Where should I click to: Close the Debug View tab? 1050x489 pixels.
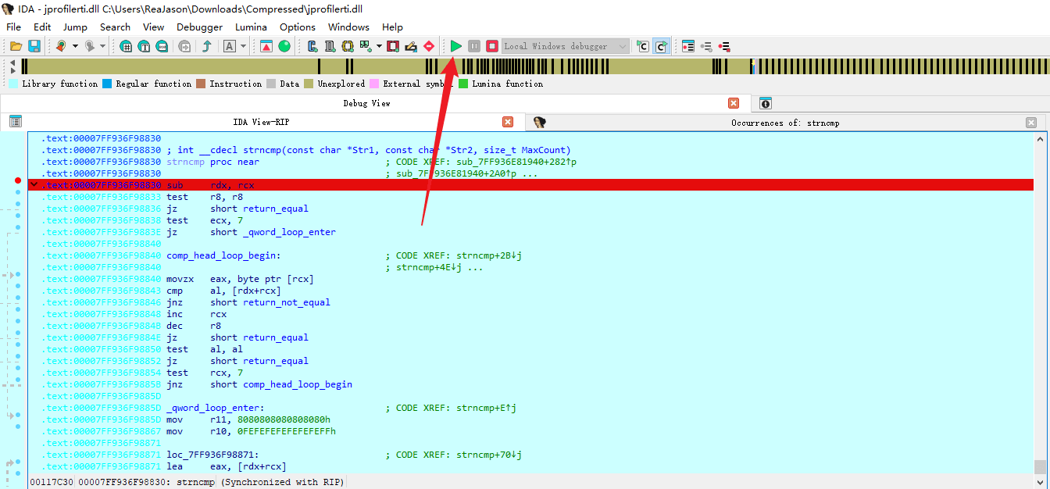point(734,103)
